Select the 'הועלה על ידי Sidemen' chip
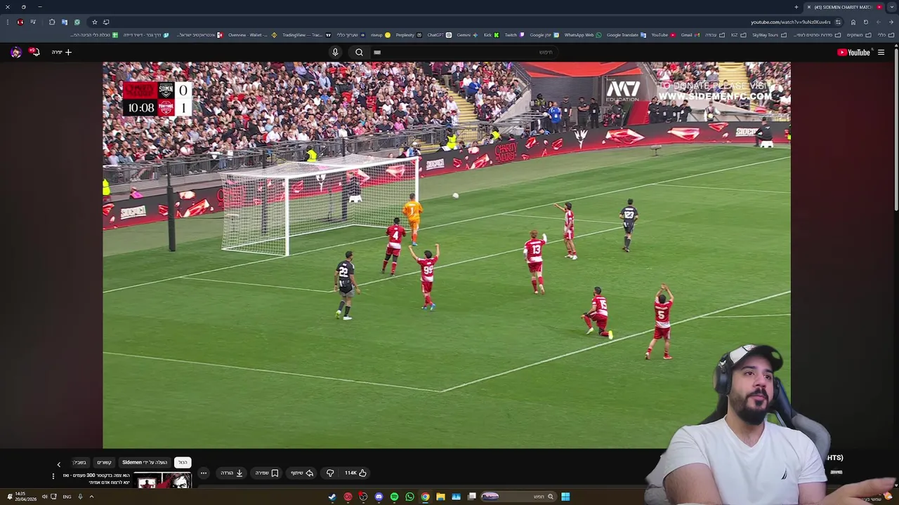899x505 pixels. [x=145, y=462]
